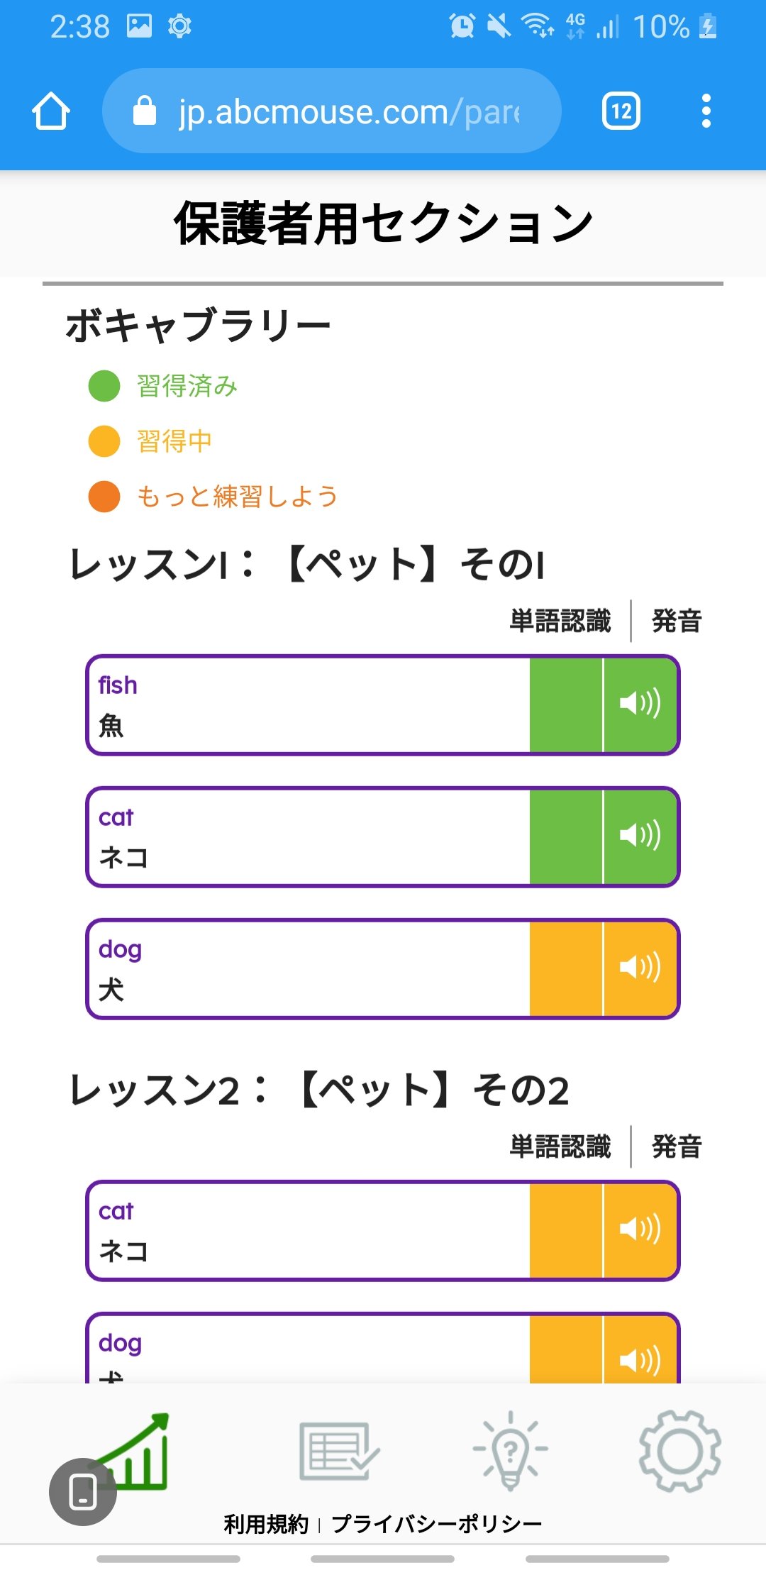Open the browser tab switcher showing 12

pyautogui.click(x=621, y=111)
